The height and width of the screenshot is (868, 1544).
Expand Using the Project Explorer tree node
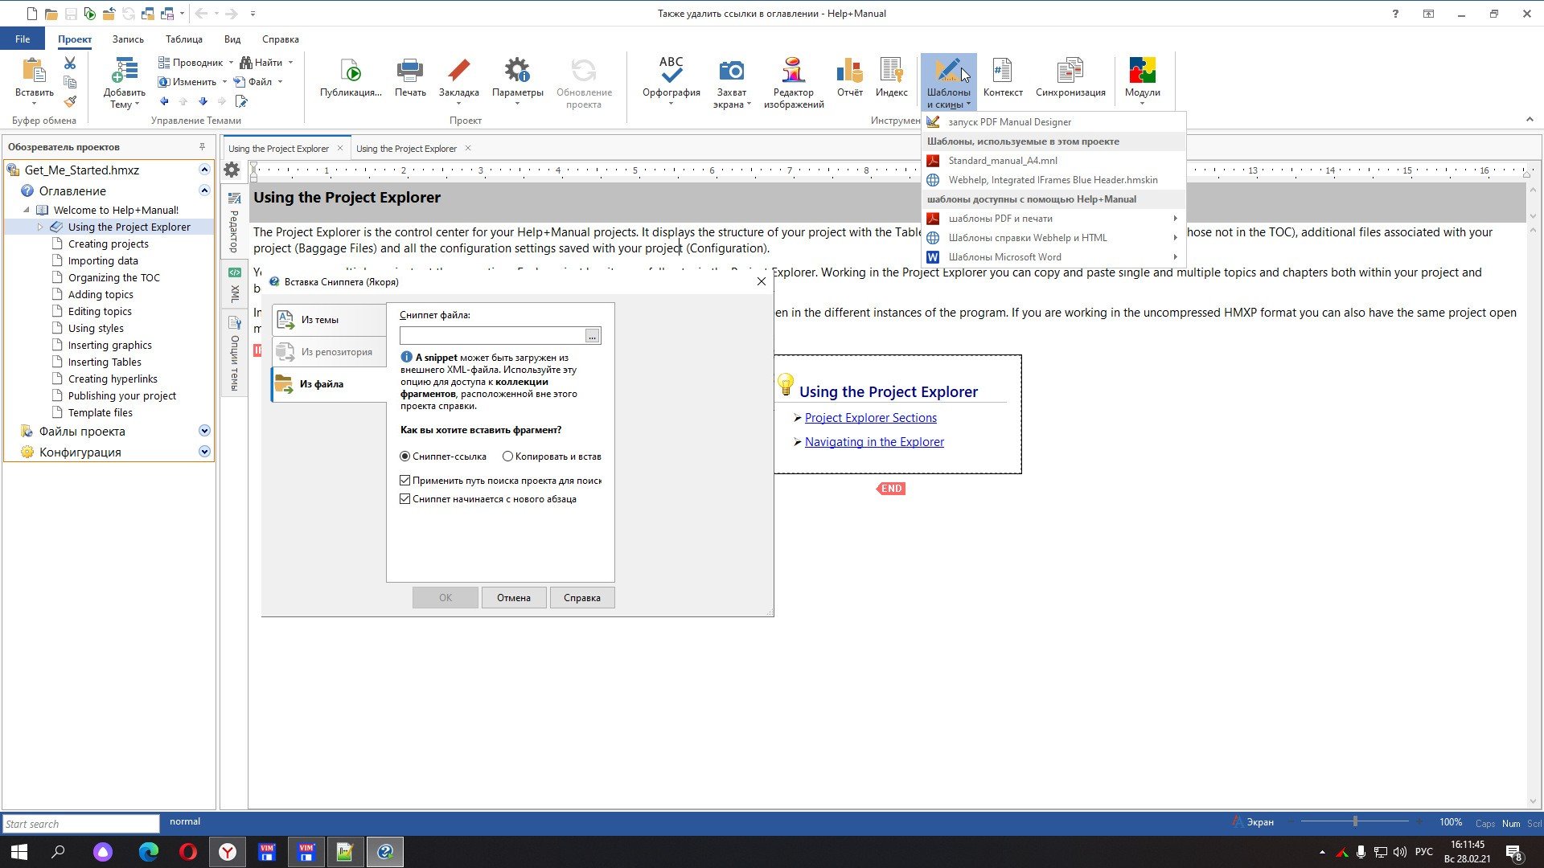[x=40, y=227]
